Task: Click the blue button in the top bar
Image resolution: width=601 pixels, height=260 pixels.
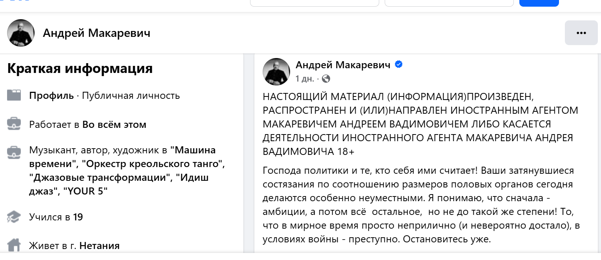Action: tap(539, 3)
